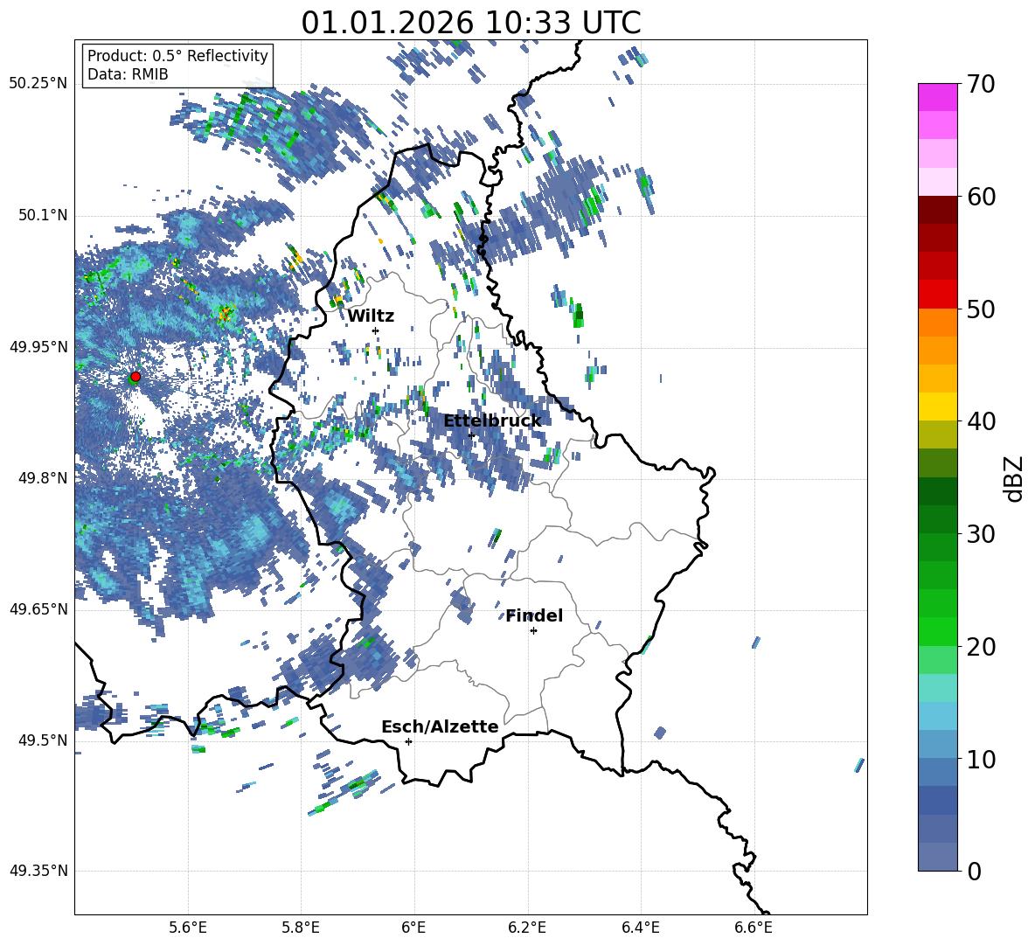This screenshot has height=945, width=1035.
Task: Click the 50.1°N latitude label
Action: pos(42,215)
